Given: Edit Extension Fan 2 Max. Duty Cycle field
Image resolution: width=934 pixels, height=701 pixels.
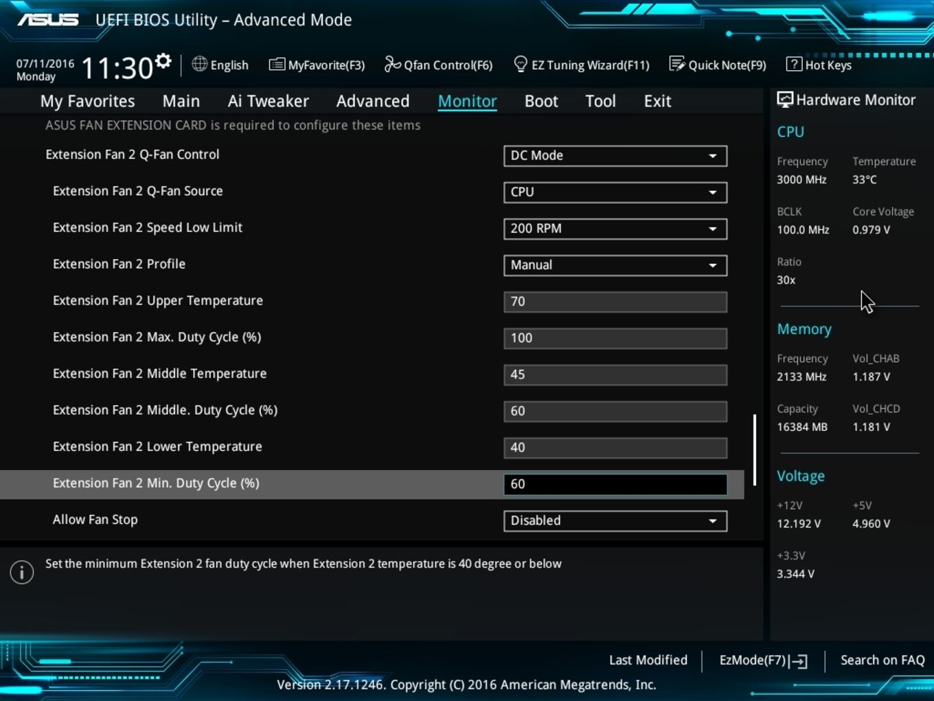Looking at the screenshot, I should 615,338.
